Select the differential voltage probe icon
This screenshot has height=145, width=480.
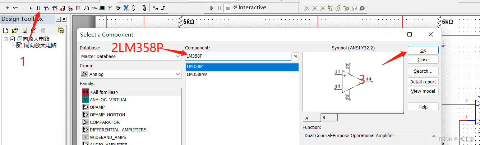coord(331,8)
